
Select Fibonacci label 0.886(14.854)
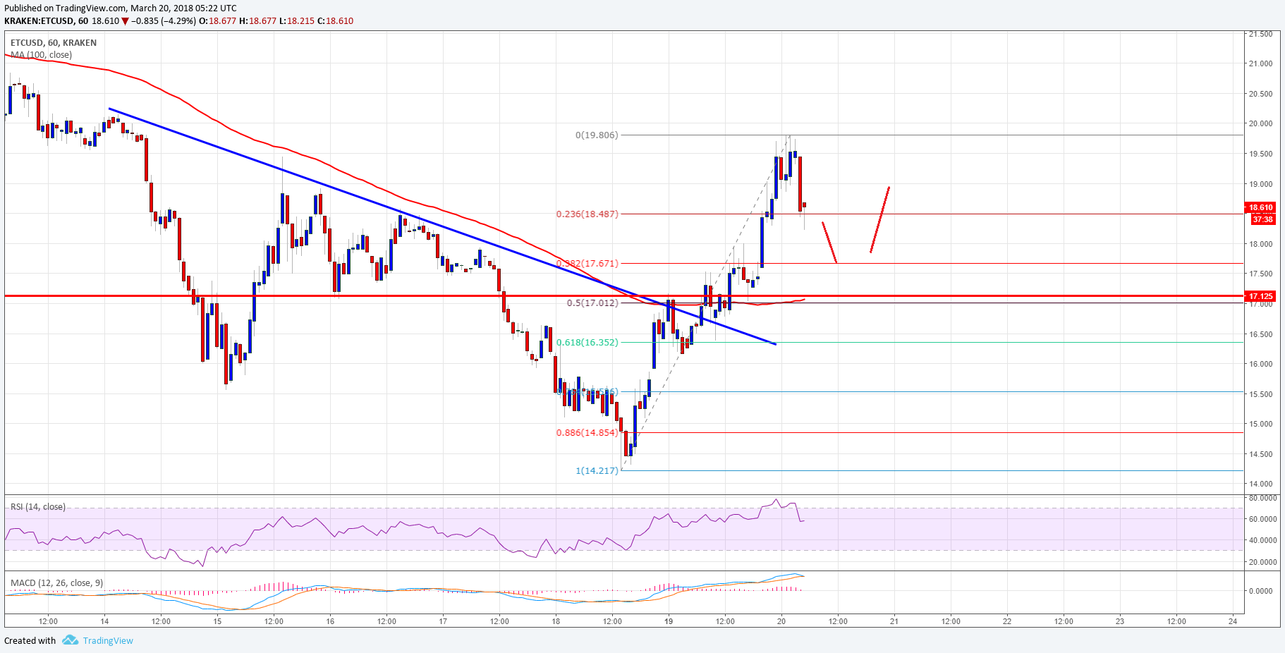(587, 432)
